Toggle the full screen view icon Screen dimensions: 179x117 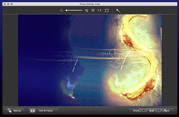(x=107, y=10)
